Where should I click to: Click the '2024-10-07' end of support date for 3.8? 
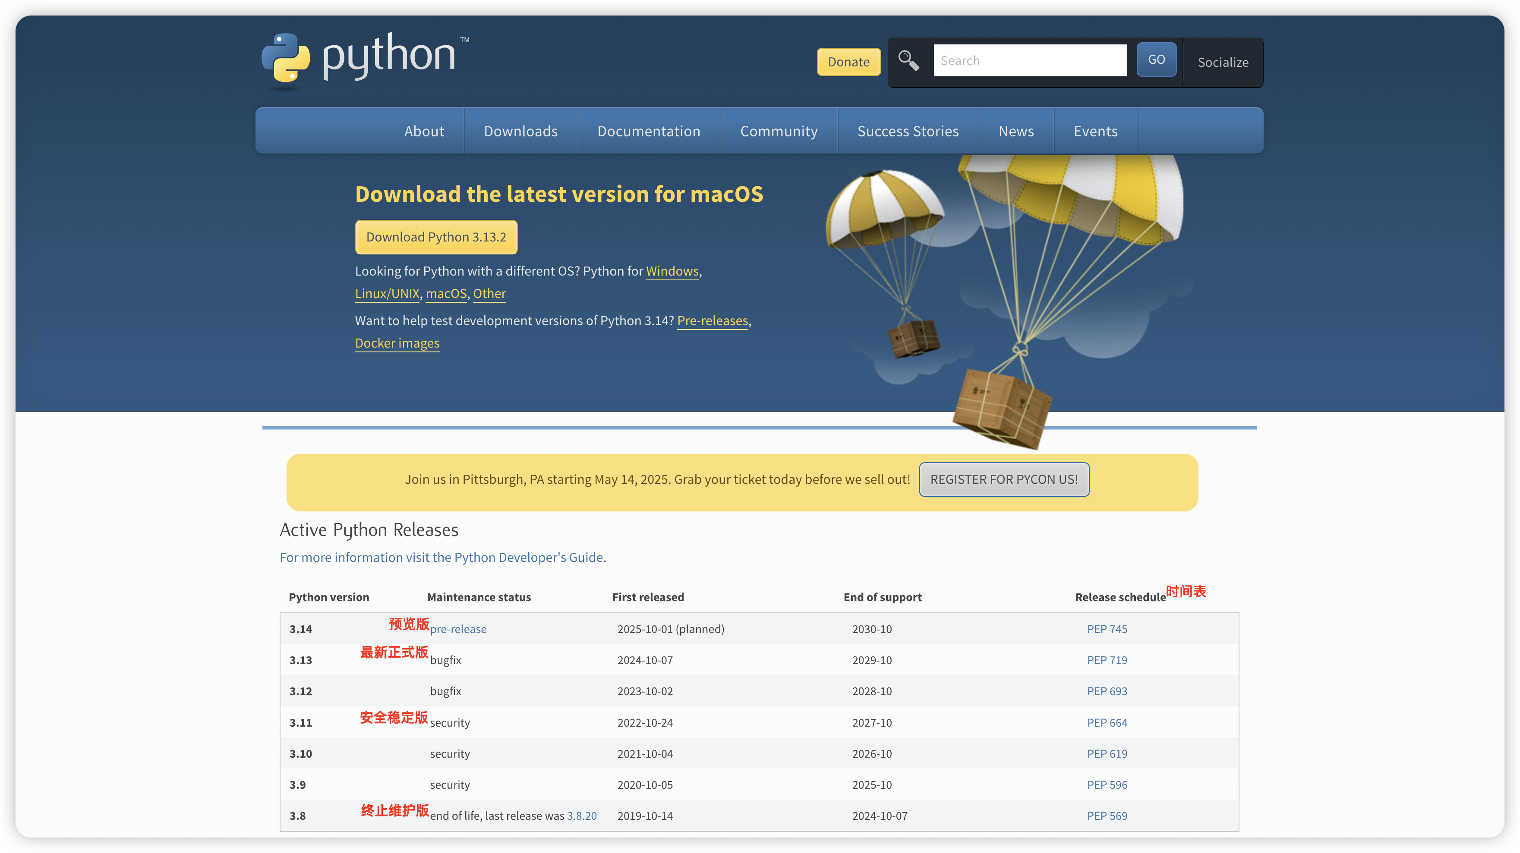click(880, 816)
